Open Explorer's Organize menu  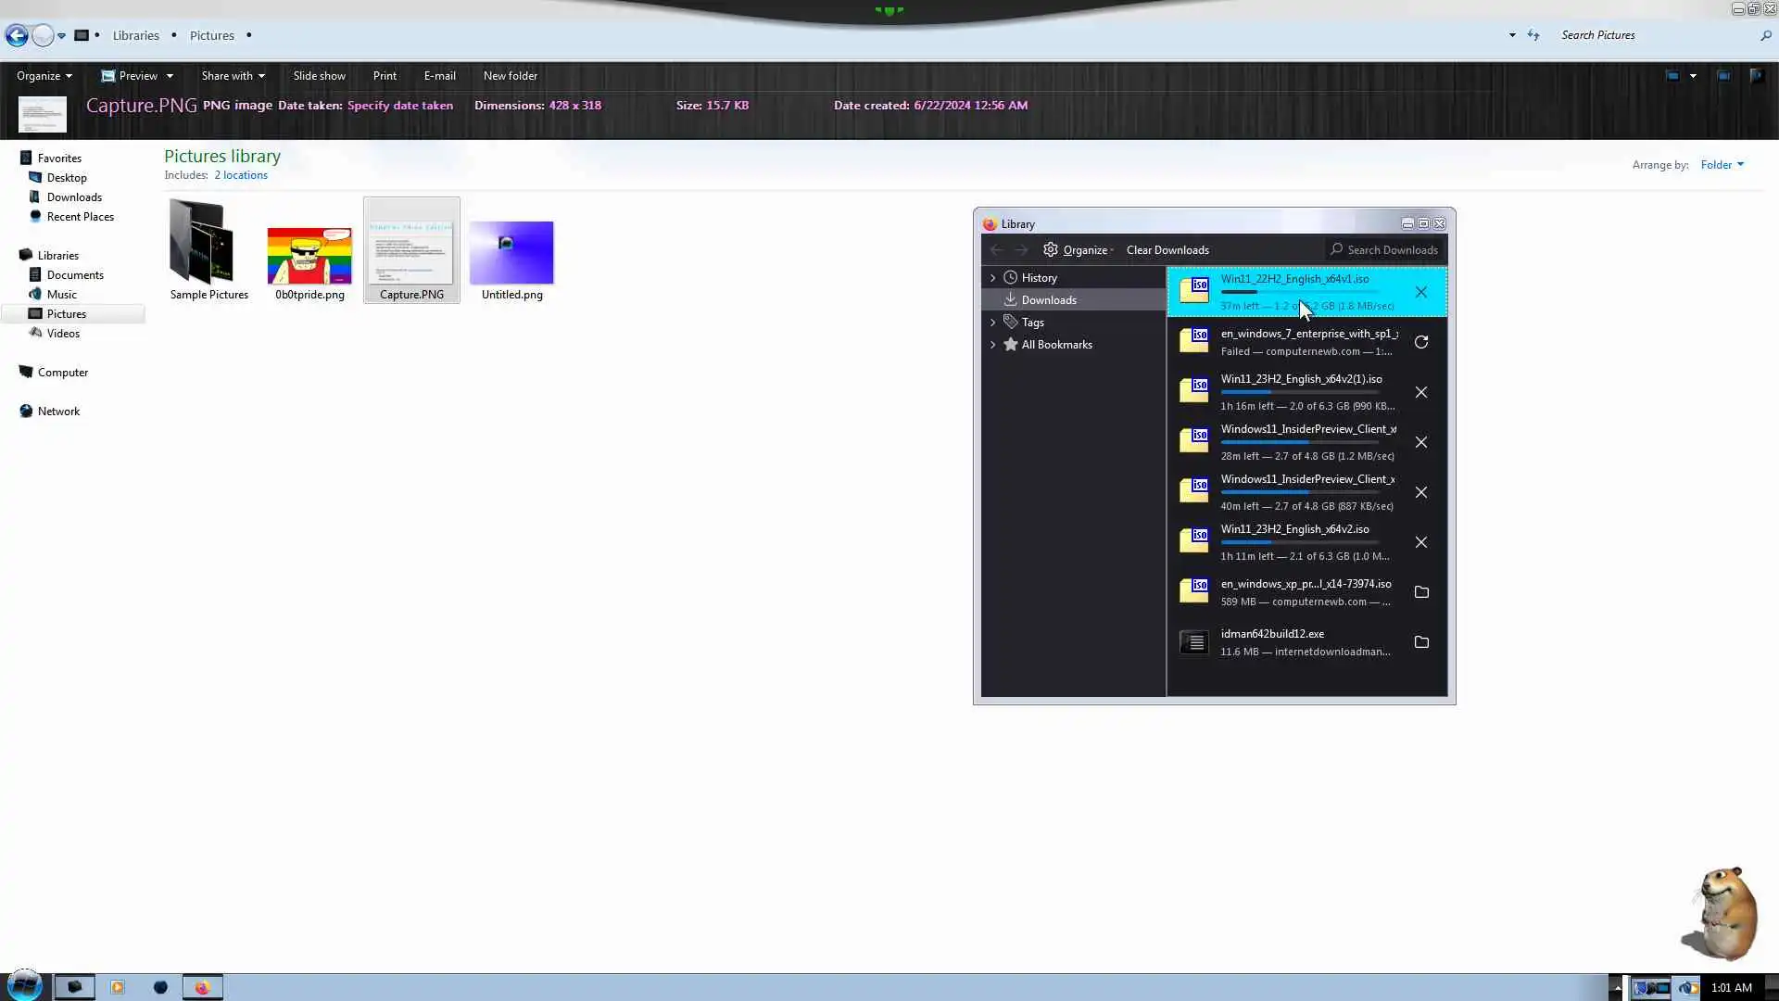(x=44, y=76)
